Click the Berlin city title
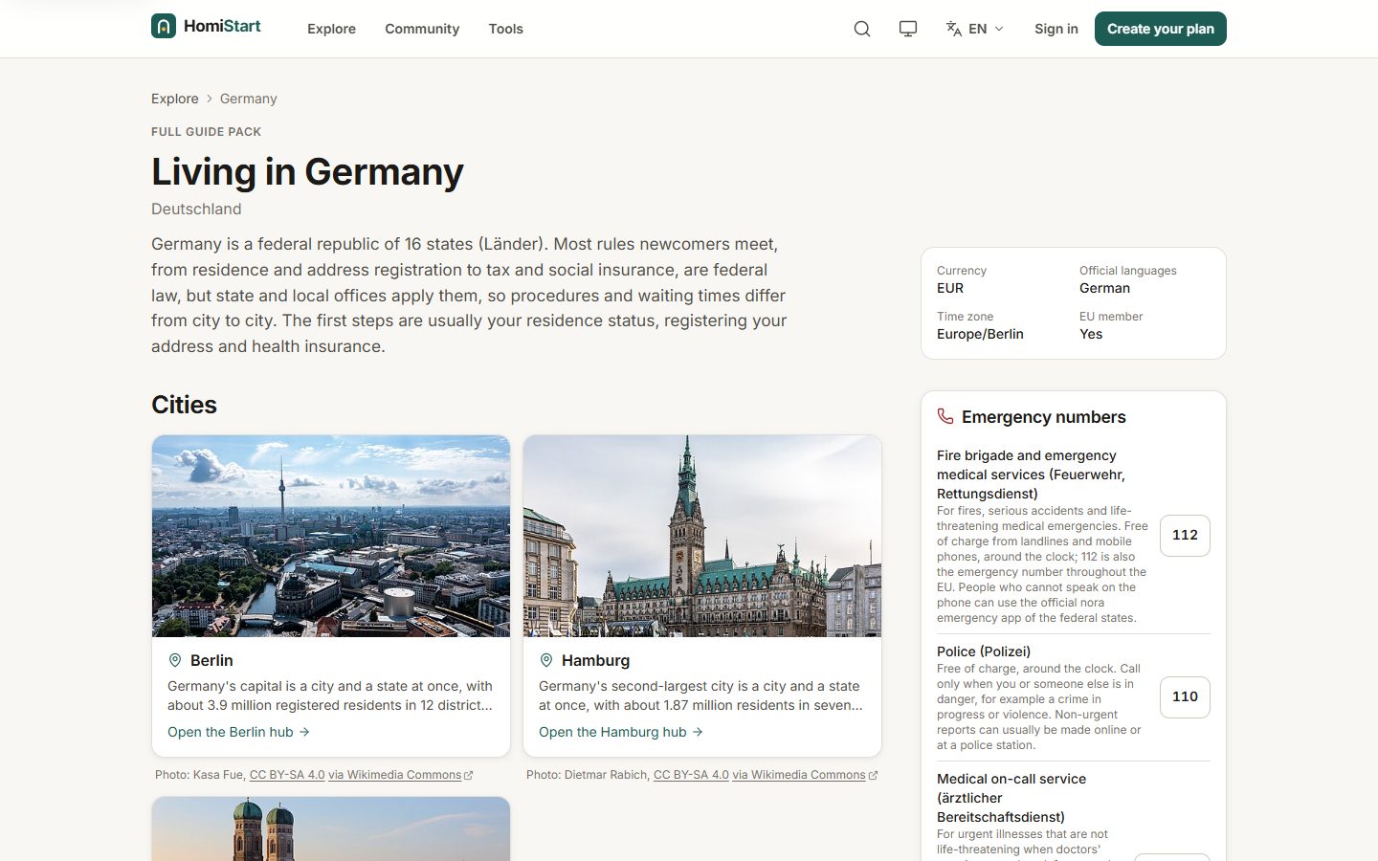 pos(211,660)
